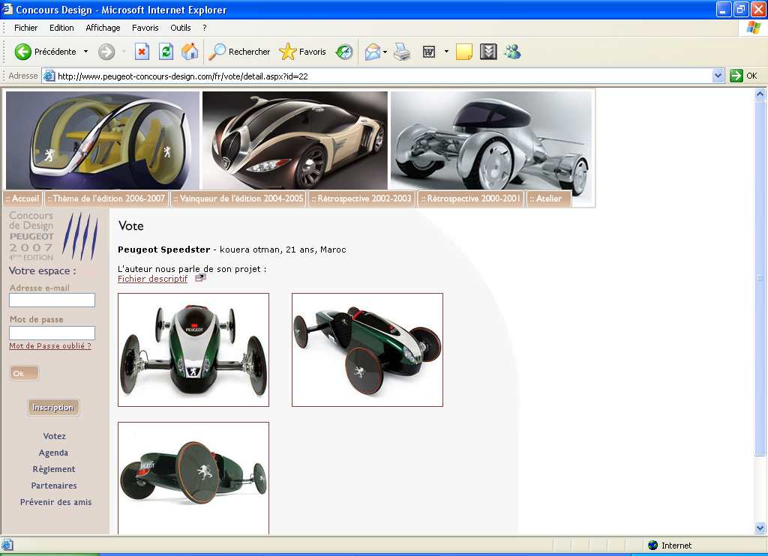
Task: Click the Mot de passe input field
Action: [52, 333]
